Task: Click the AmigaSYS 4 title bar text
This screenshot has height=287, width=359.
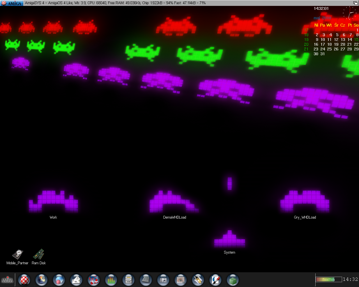Action: tap(115, 3)
